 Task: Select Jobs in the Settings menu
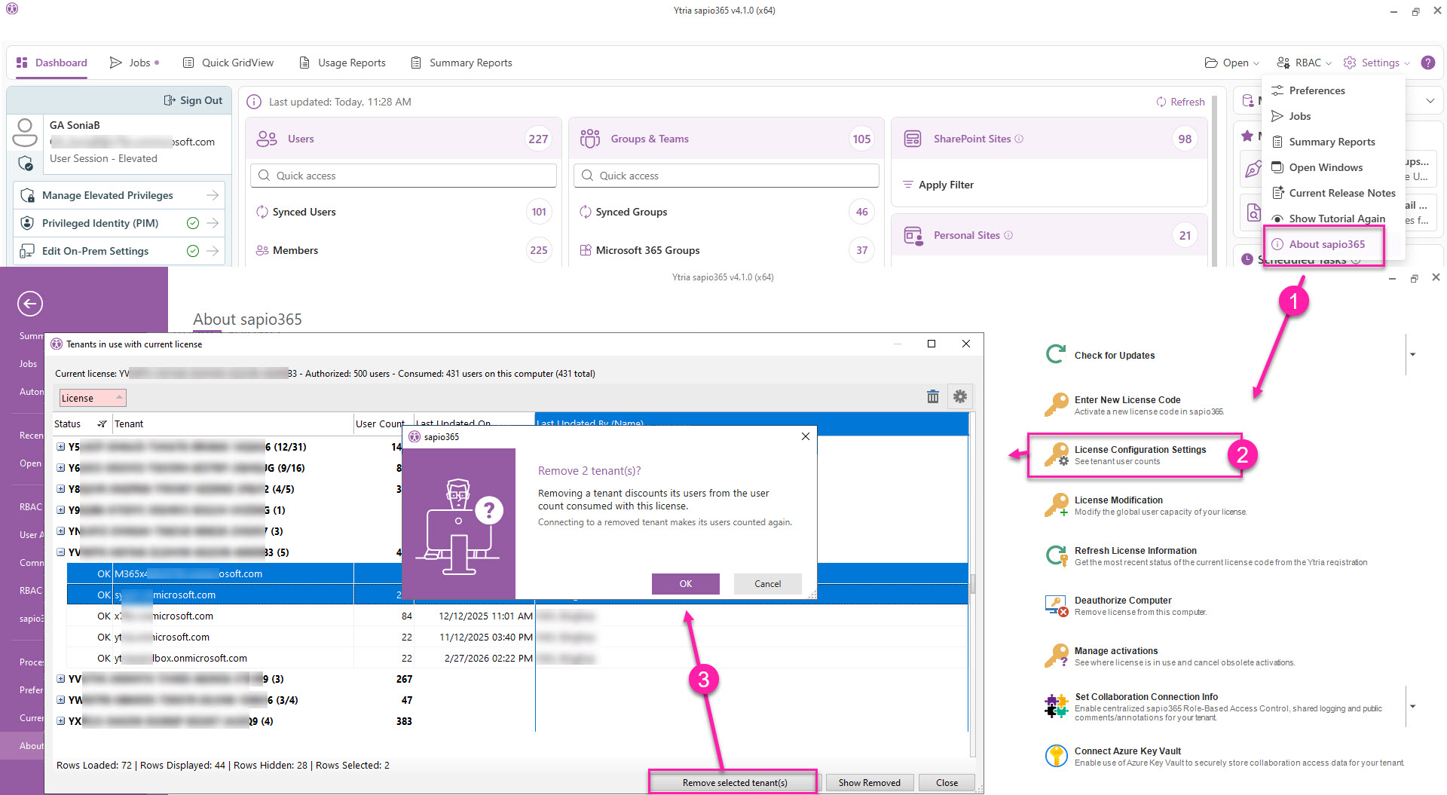pos(1299,116)
